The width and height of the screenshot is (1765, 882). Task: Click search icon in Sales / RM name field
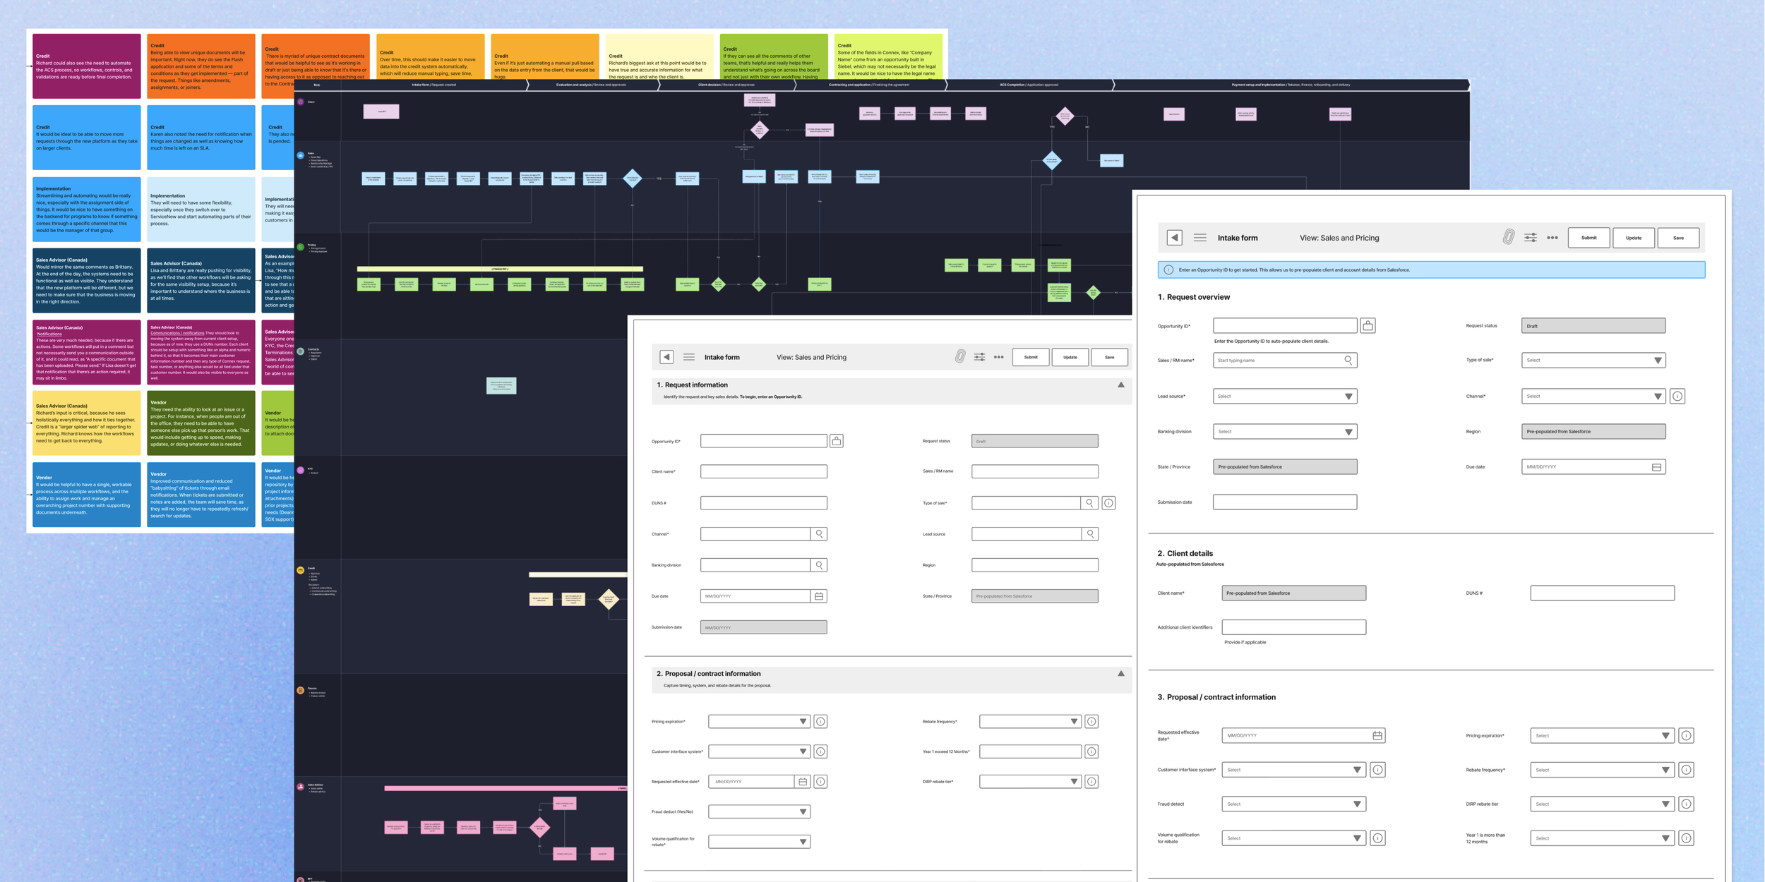pos(1348,360)
